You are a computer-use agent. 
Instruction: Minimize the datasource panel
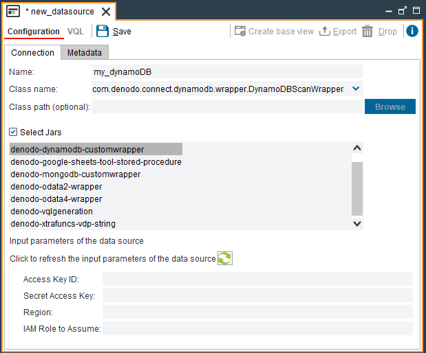click(389, 12)
